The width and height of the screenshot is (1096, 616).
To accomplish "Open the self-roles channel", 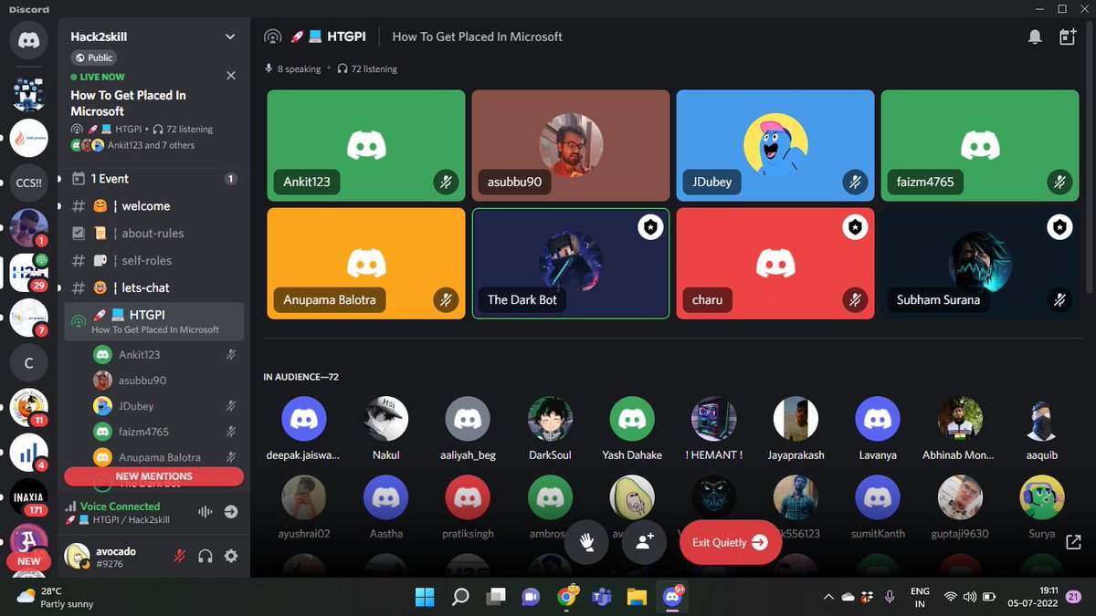I will [x=153, y=261].
